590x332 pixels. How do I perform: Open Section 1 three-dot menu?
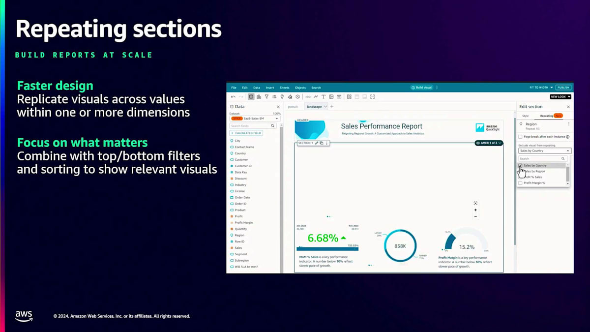326,143
